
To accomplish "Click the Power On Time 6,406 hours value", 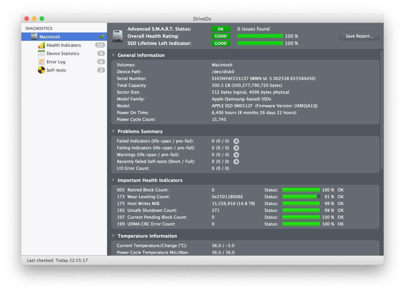I will pyautogui.click(x=254, y=113).
